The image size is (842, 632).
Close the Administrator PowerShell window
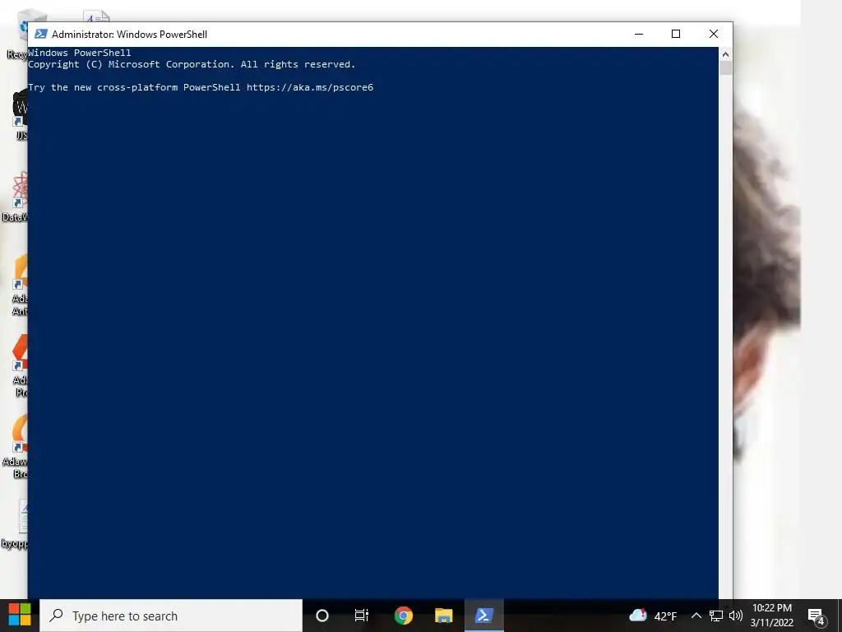(714, 34)
